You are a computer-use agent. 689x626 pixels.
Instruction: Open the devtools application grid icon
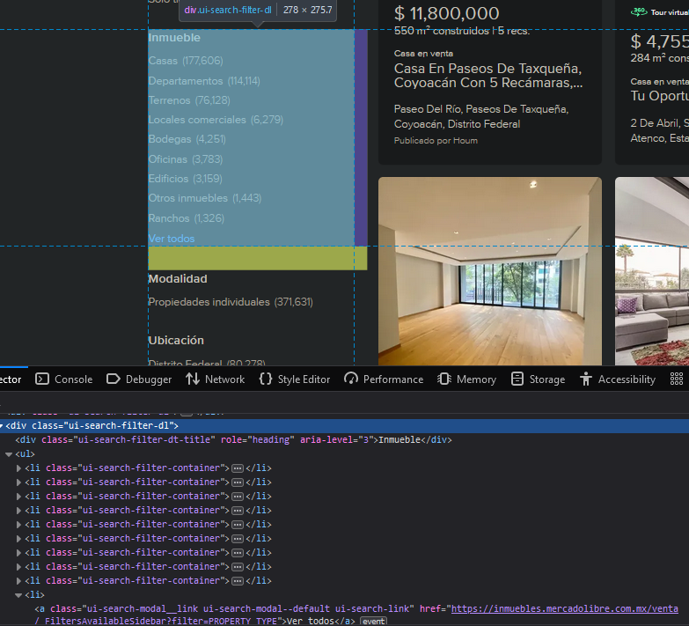tap(677, 379)
